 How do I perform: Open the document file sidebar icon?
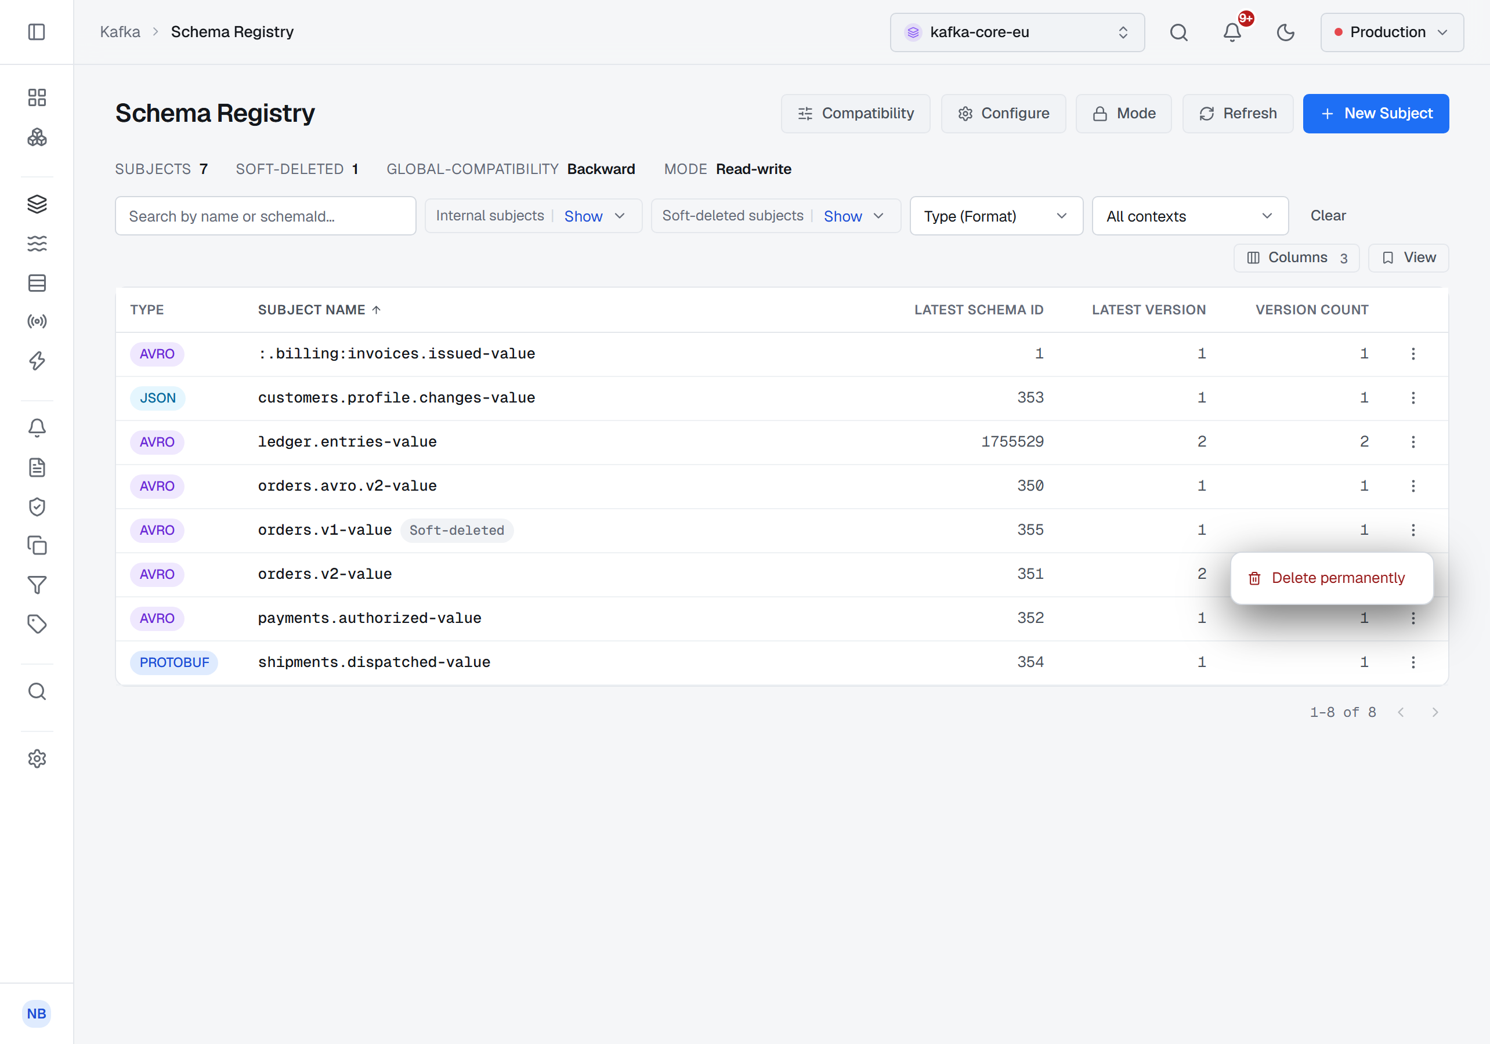pos(37,467)
